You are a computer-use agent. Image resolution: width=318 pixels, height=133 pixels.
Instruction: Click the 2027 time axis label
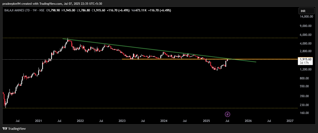290,121
